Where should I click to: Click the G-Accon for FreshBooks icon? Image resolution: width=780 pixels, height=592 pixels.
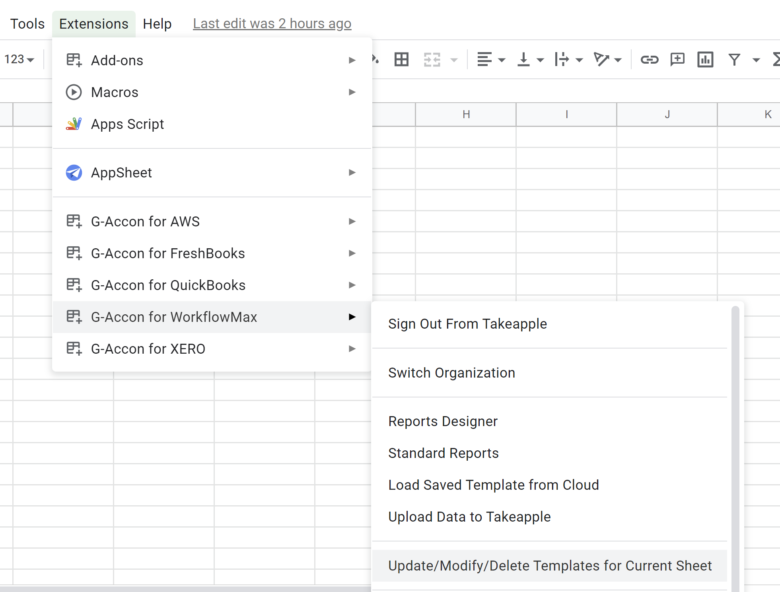(74, 253)
